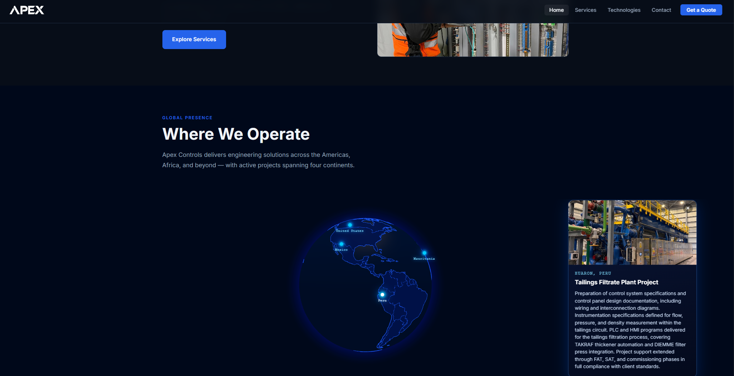Open the filtrate plant photo in card
734x376 pixels.
pos(632,232)
